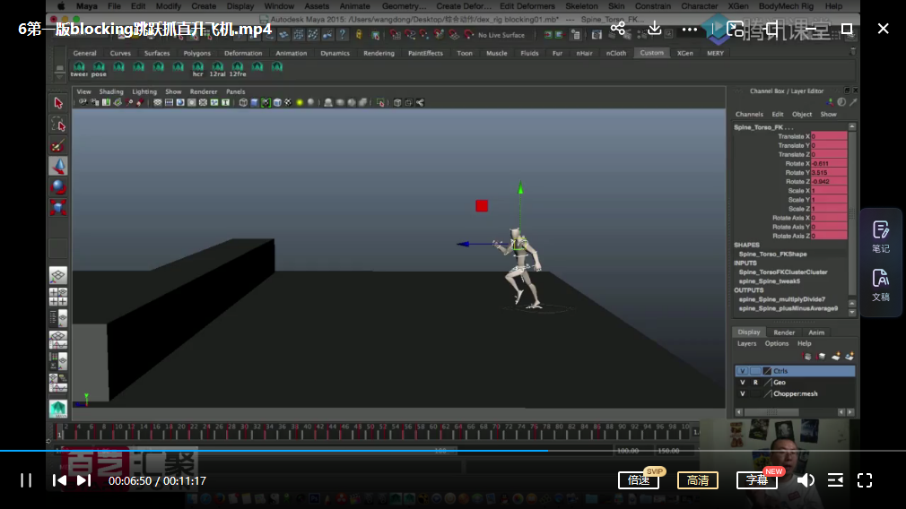Switch to the Render layer tab

784,332
